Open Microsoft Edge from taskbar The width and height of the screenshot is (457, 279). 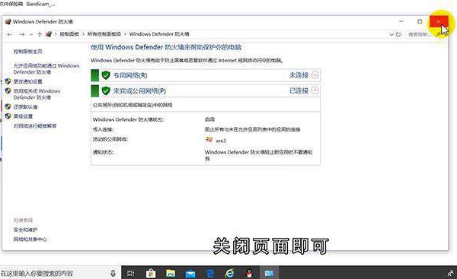[210, 273]
